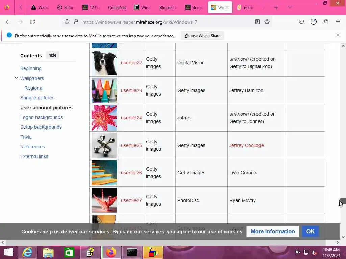Close the active Windows 7 wiki tab
Image resolution: width=346 pixels, height=259 pixels.
(x=227, y=7)
